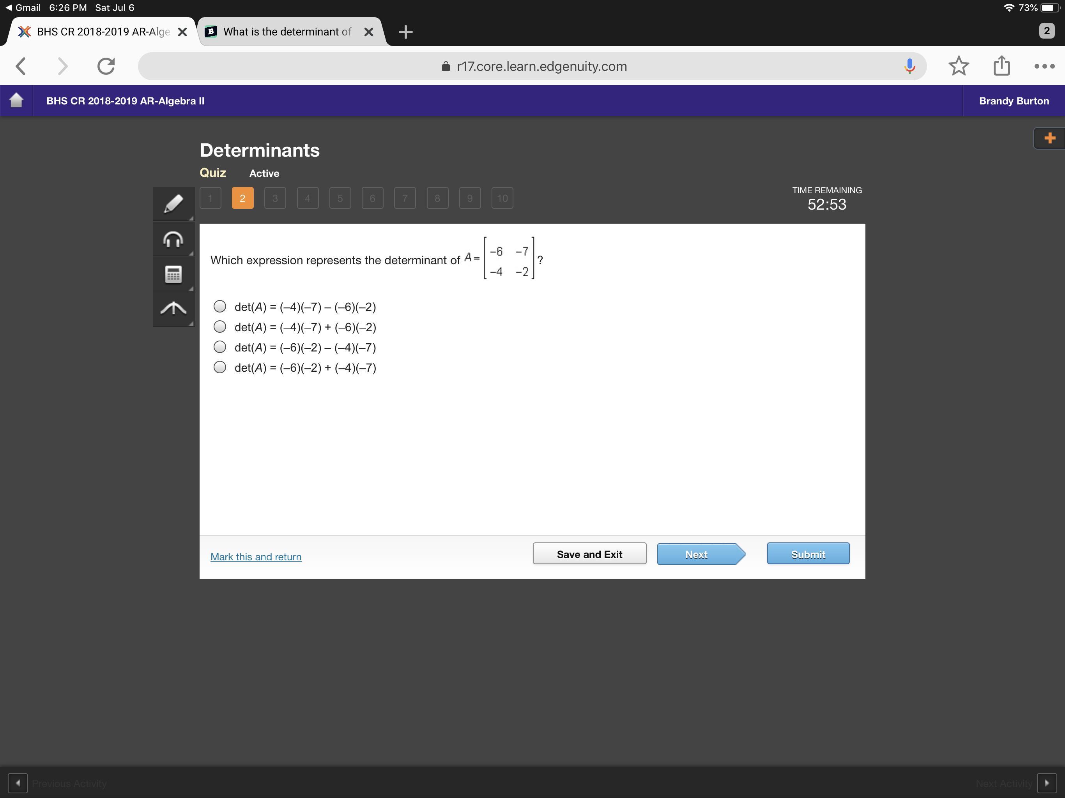The height and width of the screenshot is (798, 1065).
Task: Open the browser three-dots menu
Action: [x=1044, y=66]
